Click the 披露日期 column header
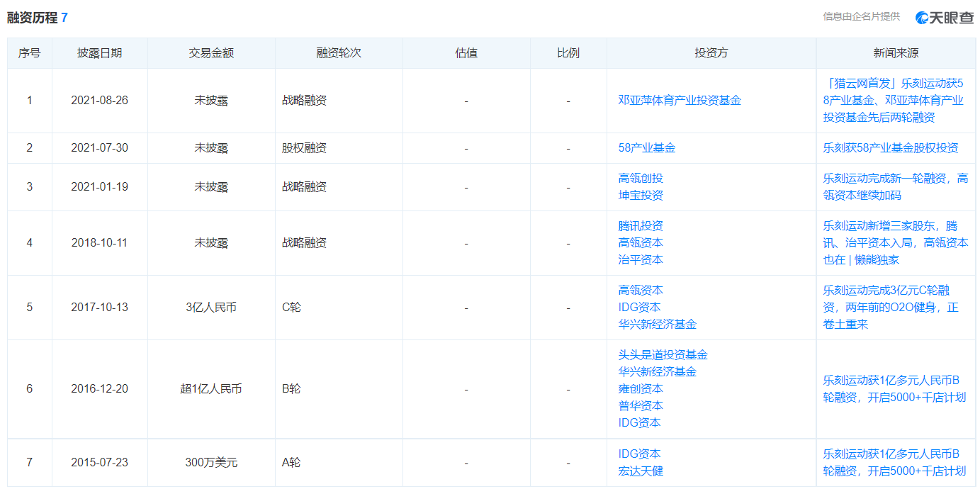The width and height of the screenshot is (980, 489). pyautogui.click(x=99, y=53)
